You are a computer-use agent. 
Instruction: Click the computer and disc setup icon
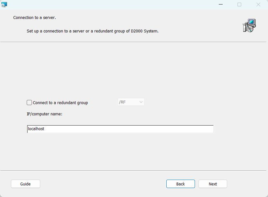[249, 26]
